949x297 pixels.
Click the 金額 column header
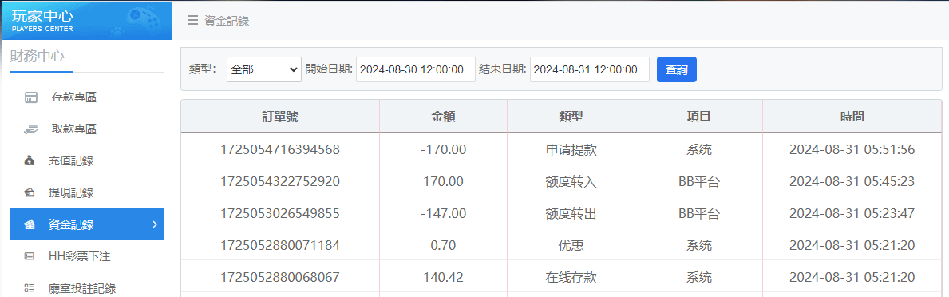pyautogui.click(x=443, y=117)
